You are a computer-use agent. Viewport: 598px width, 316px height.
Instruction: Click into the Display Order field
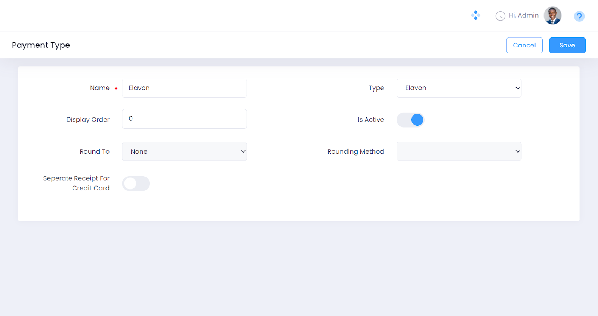[x=184, y=119]
